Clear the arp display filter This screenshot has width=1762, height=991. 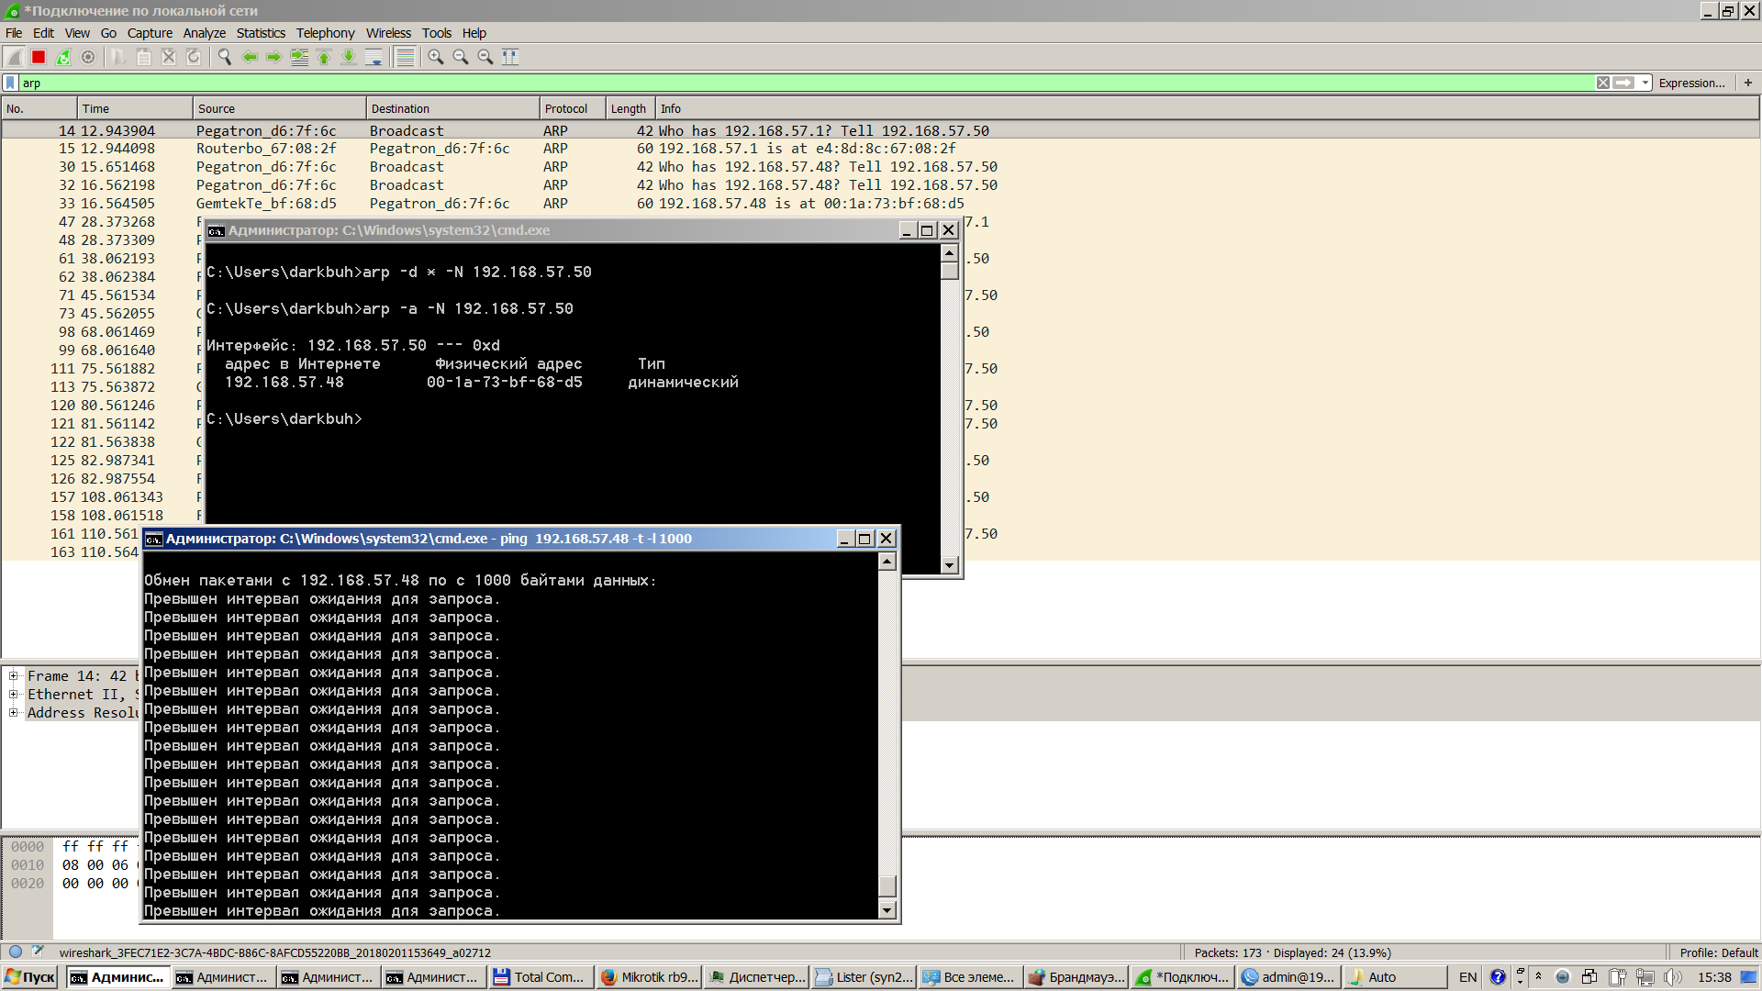pyautogui.click(x=1602, y=83)
